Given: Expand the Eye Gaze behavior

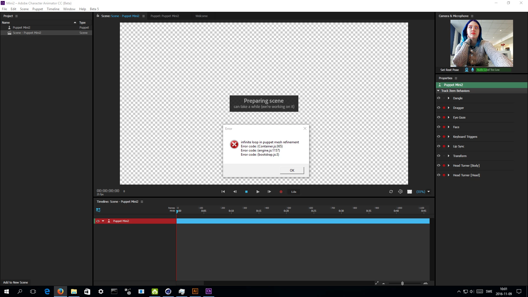Looking at the screenshot, I should [x=449, y=117].
